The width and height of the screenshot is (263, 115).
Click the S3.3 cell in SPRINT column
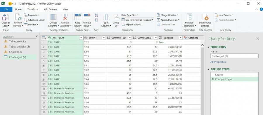tap(95, 75)
